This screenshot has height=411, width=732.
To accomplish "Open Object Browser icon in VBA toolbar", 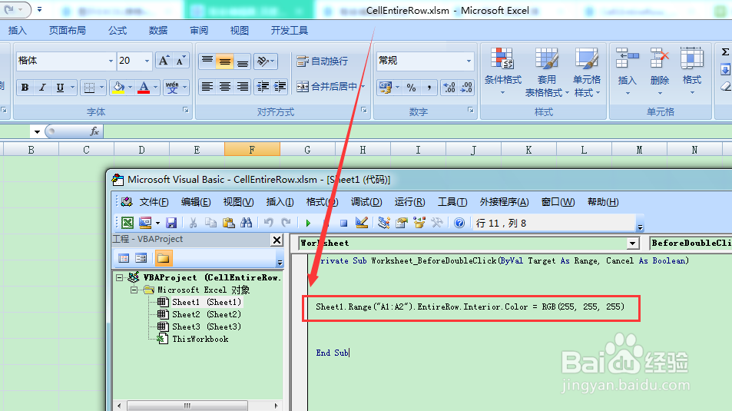I will tap(419, 223).
